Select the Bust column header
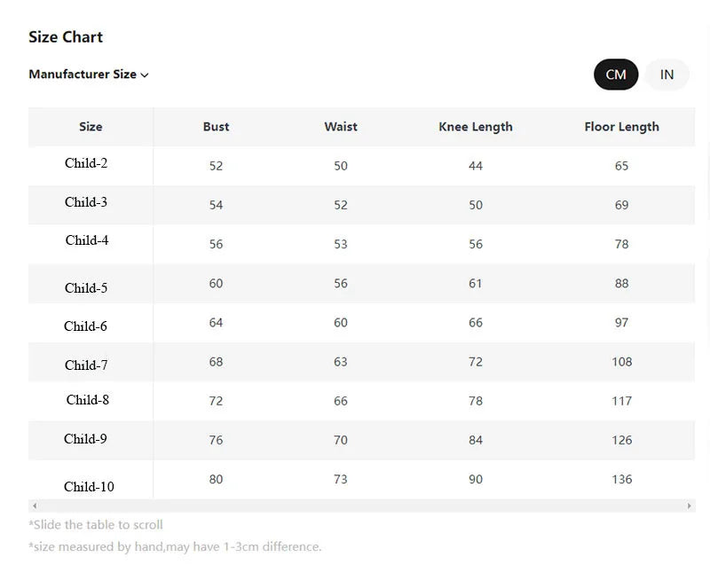 pos(216,127)
